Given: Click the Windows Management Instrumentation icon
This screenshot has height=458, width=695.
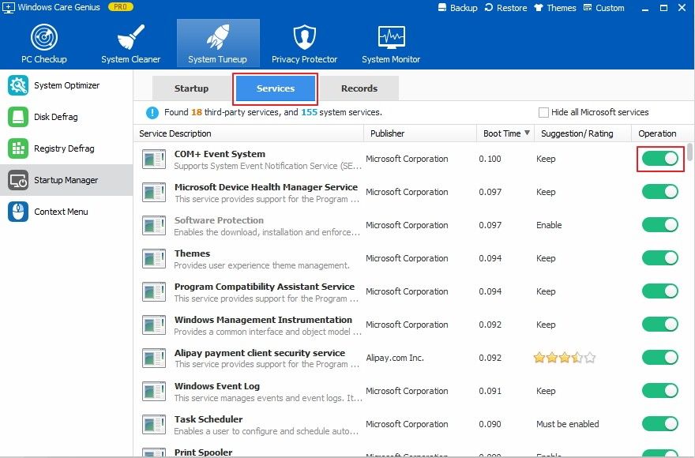Looking at the screenshot, I should point(154,325).
